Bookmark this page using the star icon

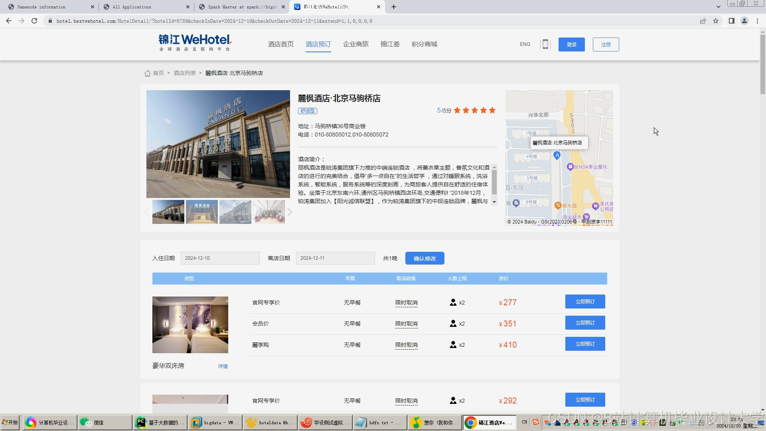(716, 21)
